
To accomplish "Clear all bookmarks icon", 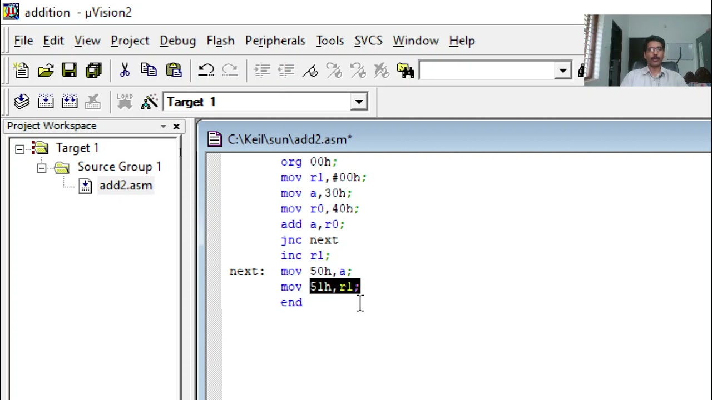I will (x=382, y=71).
